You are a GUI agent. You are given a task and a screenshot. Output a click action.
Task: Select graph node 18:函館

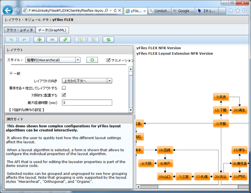coord(165,150)
